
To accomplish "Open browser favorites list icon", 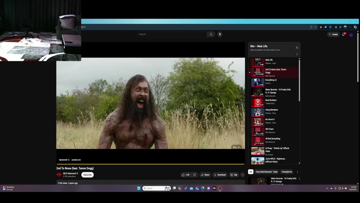I will click(340, 27).
